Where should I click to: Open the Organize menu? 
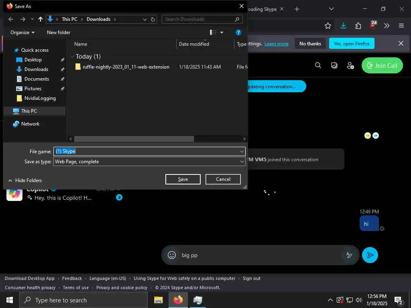22,32
